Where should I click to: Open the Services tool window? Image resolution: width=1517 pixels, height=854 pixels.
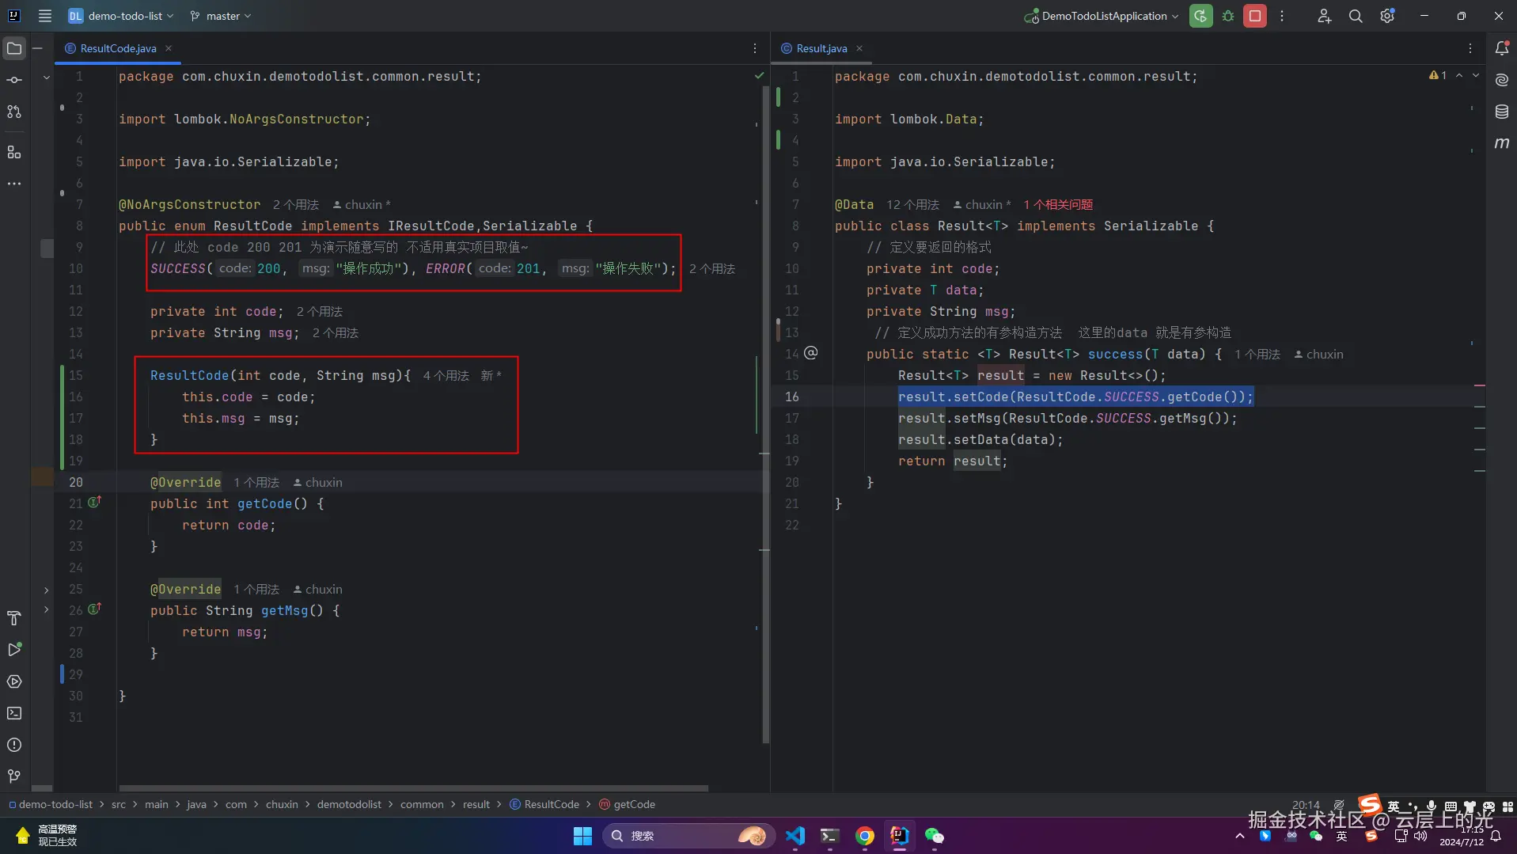point(14,681)
